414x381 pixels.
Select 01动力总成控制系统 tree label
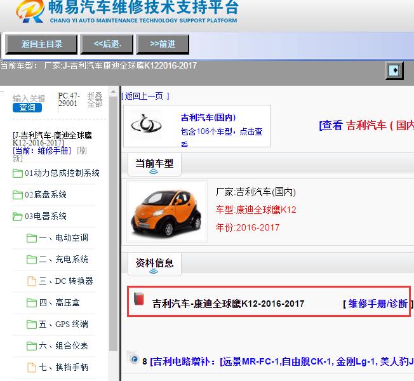tap(62, 173)
